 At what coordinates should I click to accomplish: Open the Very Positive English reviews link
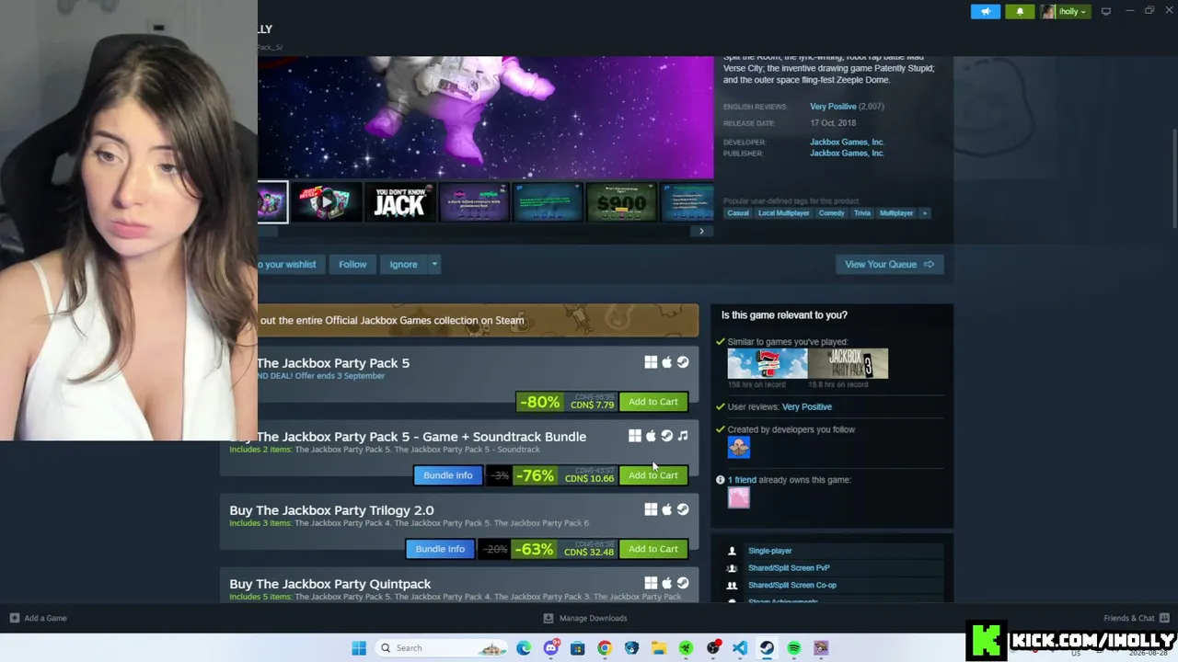click(x=833, y=107)
